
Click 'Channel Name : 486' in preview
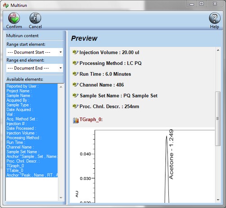click(x=102, y=85)
